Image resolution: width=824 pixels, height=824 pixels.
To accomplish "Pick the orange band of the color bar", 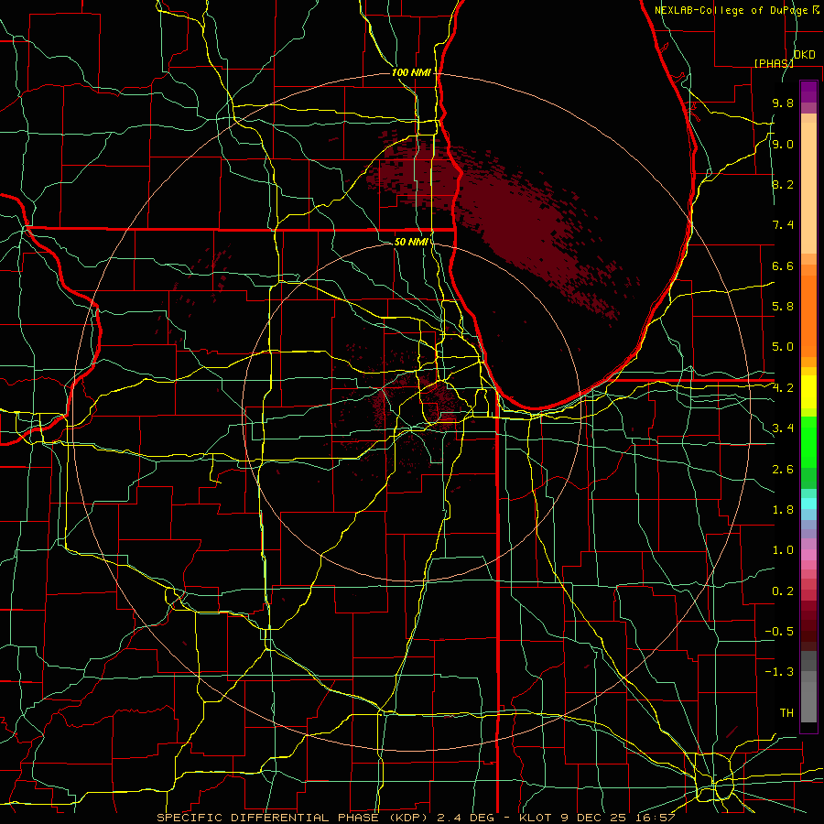I will [x=808, y=315].
